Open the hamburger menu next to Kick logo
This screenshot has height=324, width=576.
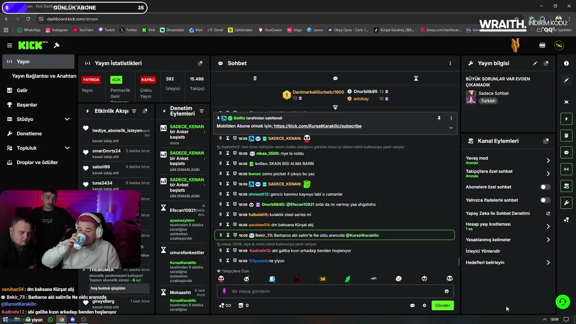9,45
